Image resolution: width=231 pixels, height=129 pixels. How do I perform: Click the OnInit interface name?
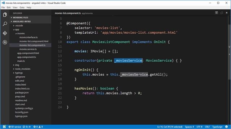point(160,42)
